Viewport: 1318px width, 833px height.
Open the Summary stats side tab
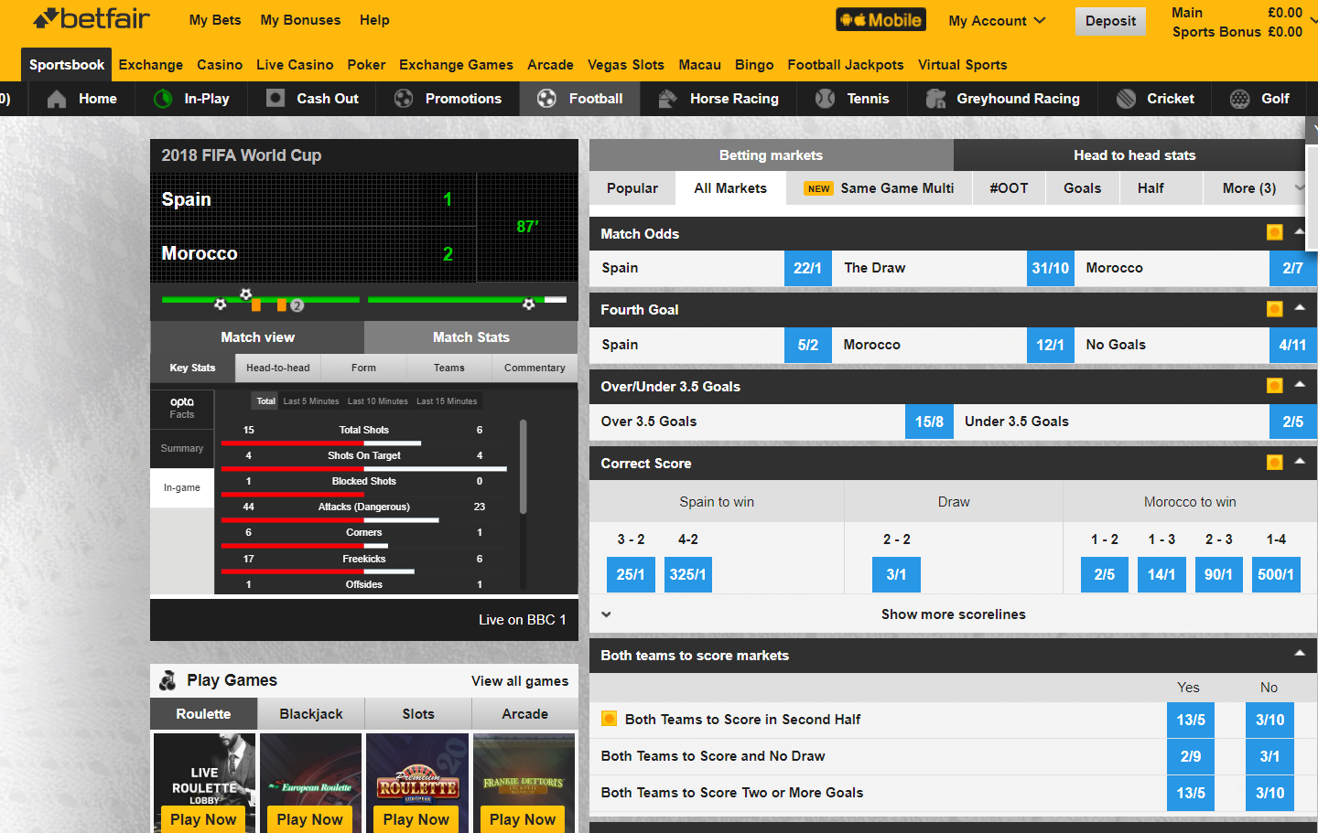(182, 448)
